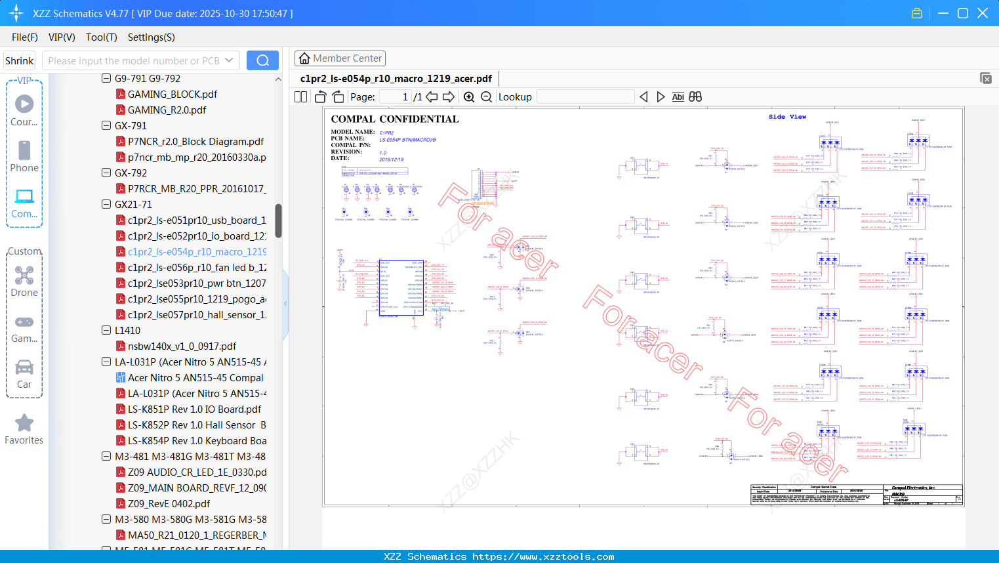The height and width of the screenshot is (563, 999).
Task: Collapse the left file tree panel handle
Action: pos(285,304)
